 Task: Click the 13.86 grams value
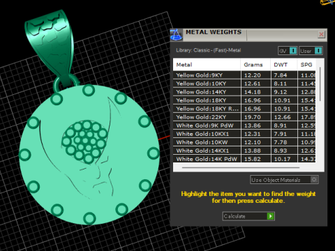(253, 125)
